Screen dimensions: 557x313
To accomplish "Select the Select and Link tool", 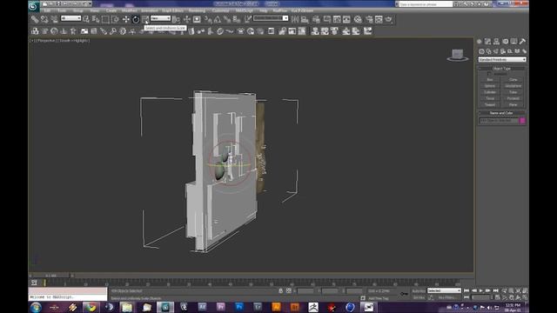I will [35, 19].
